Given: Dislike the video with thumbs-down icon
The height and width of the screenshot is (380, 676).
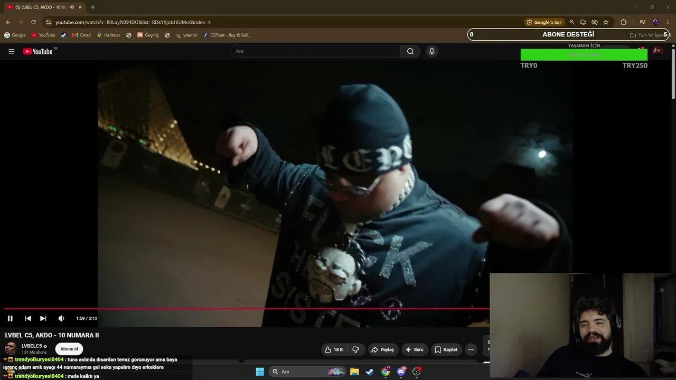Looking at the screenshot, I should click(355, 349).
